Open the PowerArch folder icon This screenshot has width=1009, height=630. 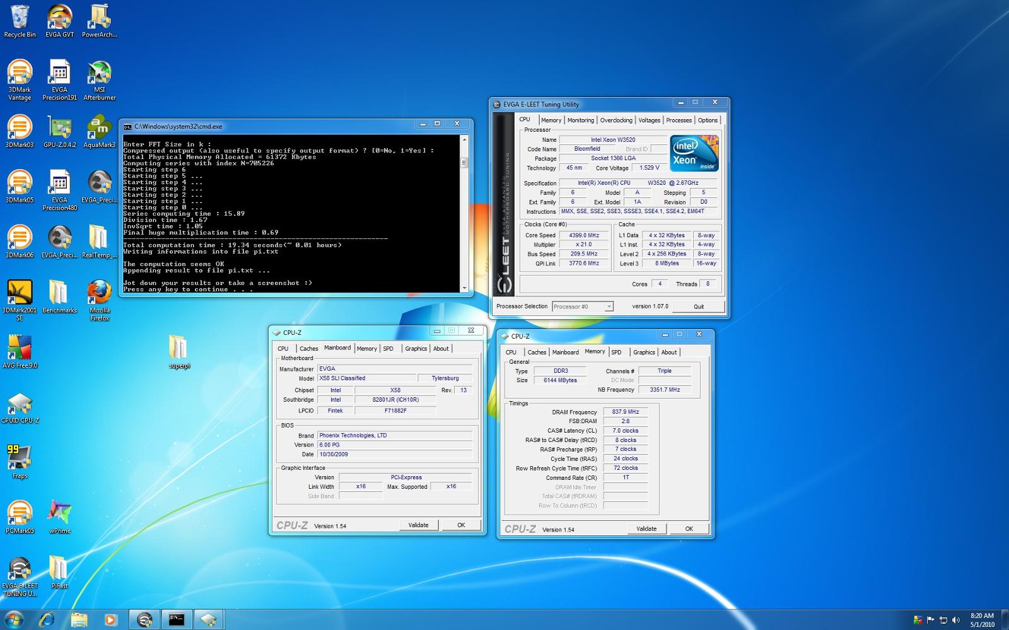(x=99, y=21)
